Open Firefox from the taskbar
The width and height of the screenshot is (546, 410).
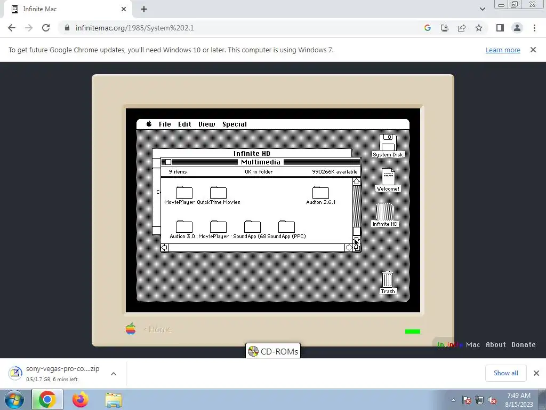pyautogui.click(x=81, y=399)
